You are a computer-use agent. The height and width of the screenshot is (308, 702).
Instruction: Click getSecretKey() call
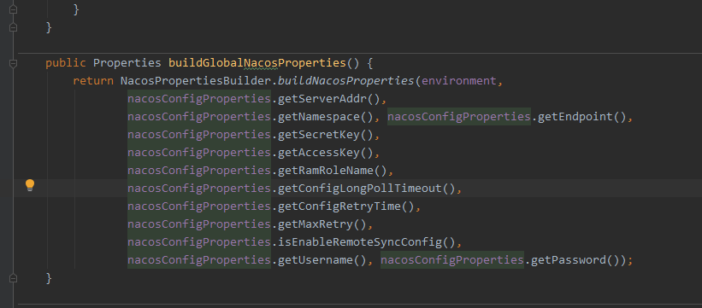326,135
